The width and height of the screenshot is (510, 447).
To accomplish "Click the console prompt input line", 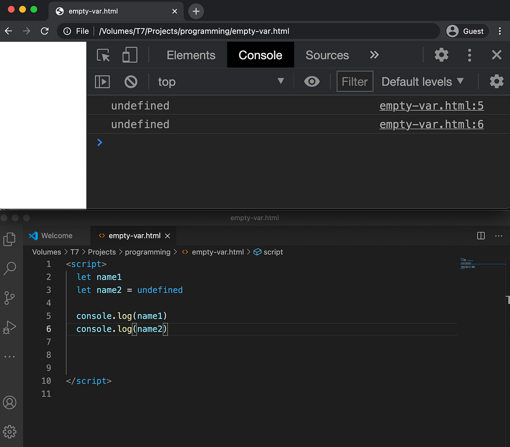I will pyautogui.click(x=297, y=142).
